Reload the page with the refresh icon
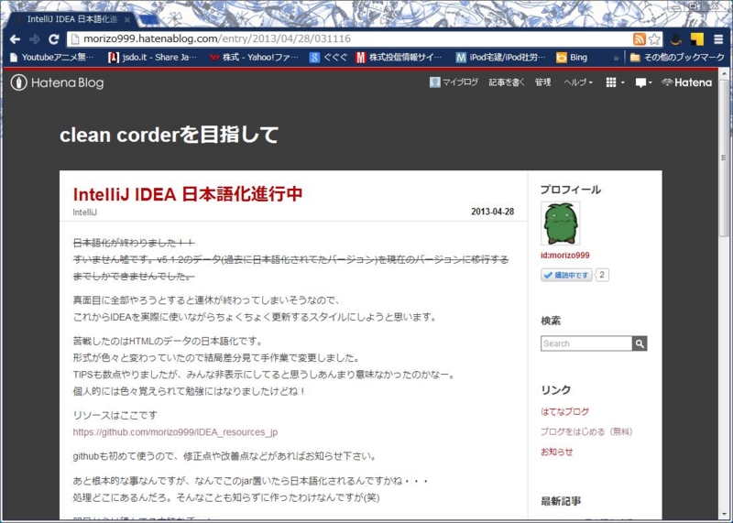Screen dimensions: 733x523 pos(54,39)
